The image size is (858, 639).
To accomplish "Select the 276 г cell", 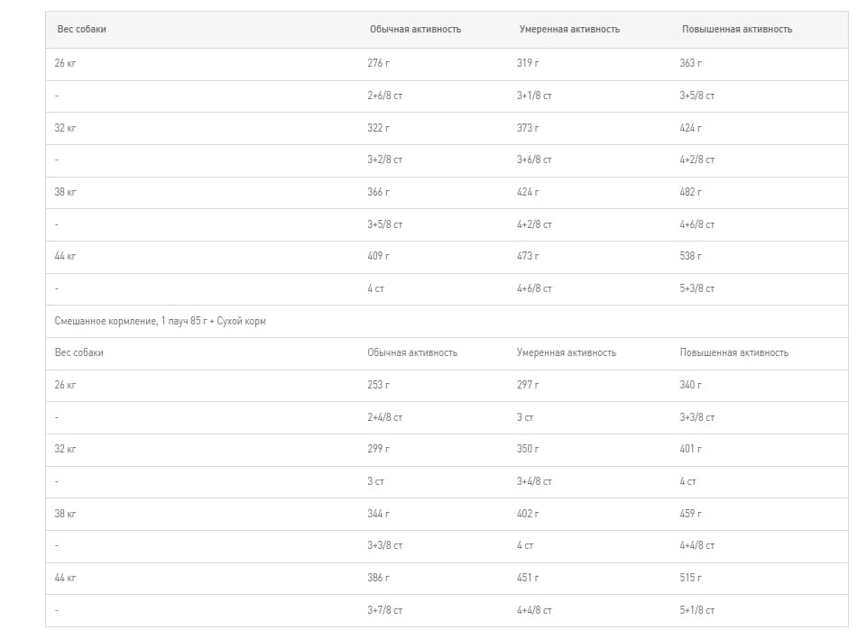I will 379,63.
